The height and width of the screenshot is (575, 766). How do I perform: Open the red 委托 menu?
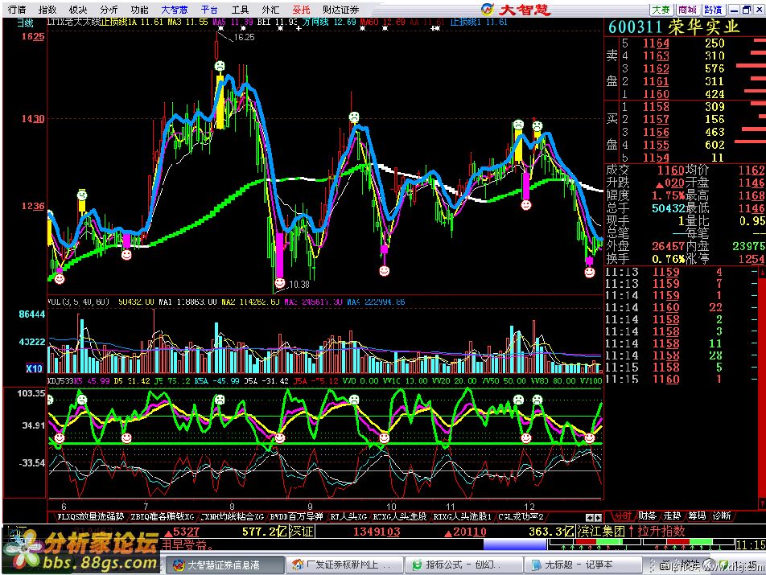301,10
